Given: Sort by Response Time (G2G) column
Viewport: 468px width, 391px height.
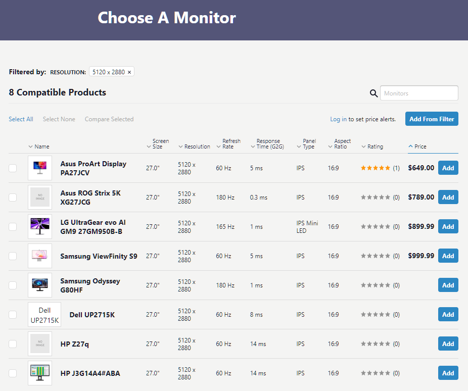Looking at the screenshot, I should pyautogui.click(x=267, y=144).
